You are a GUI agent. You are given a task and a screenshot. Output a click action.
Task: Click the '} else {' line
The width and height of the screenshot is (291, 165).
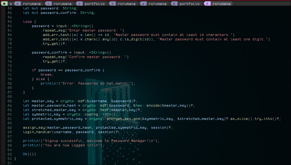point(40,79)
